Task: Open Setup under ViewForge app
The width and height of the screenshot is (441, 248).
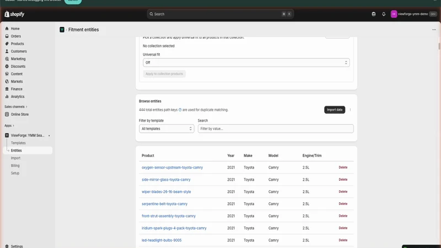Action: (15, 174)
